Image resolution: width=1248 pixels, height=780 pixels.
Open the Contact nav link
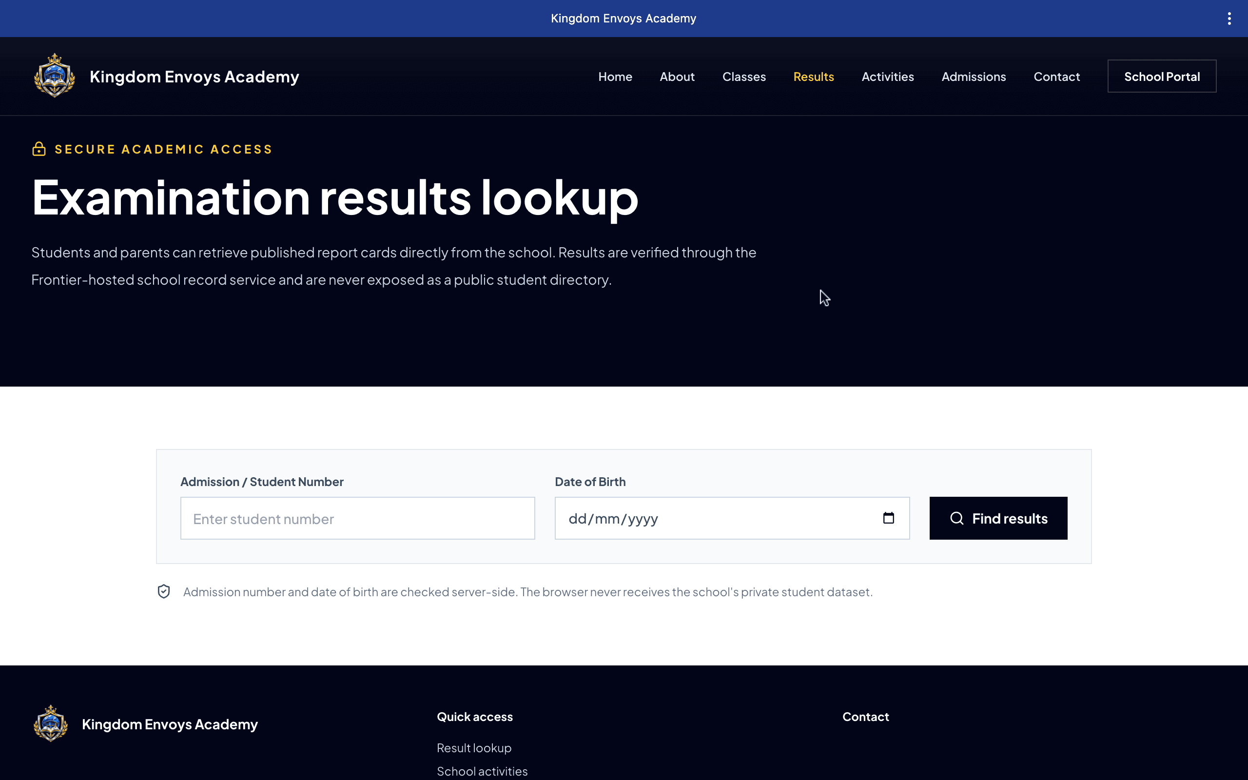1056,77
